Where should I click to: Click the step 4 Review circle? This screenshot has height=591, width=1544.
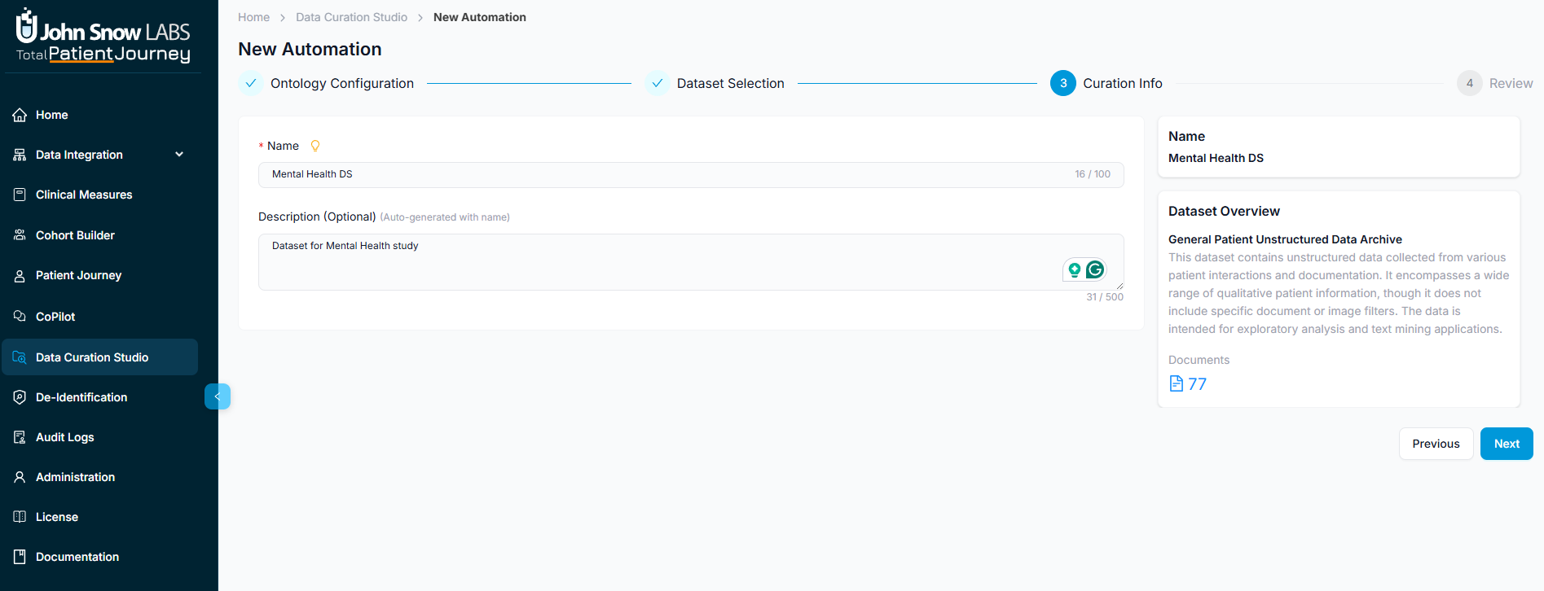click(1470, 83)
